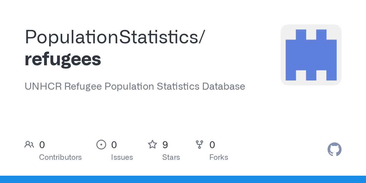Select the star count number 9

[x=165, y=145]
